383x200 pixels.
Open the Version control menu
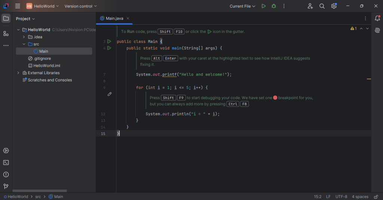tap(80, 6)
